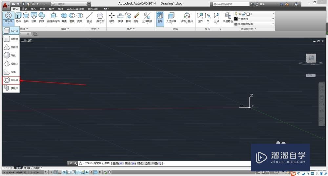
Task: Click the 删除 erase tool with eraser icon
Action: (x=136, y=18)
